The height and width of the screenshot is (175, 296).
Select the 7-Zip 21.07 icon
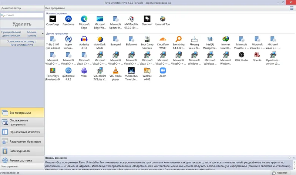53,39
